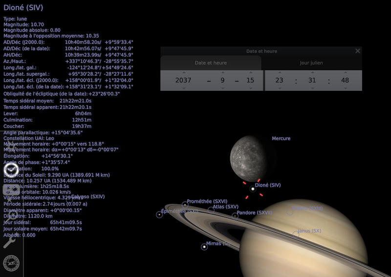Open the Help window icon at sidebar bottom
Viewport: 391px width, 277px height.
coord(11,263)
